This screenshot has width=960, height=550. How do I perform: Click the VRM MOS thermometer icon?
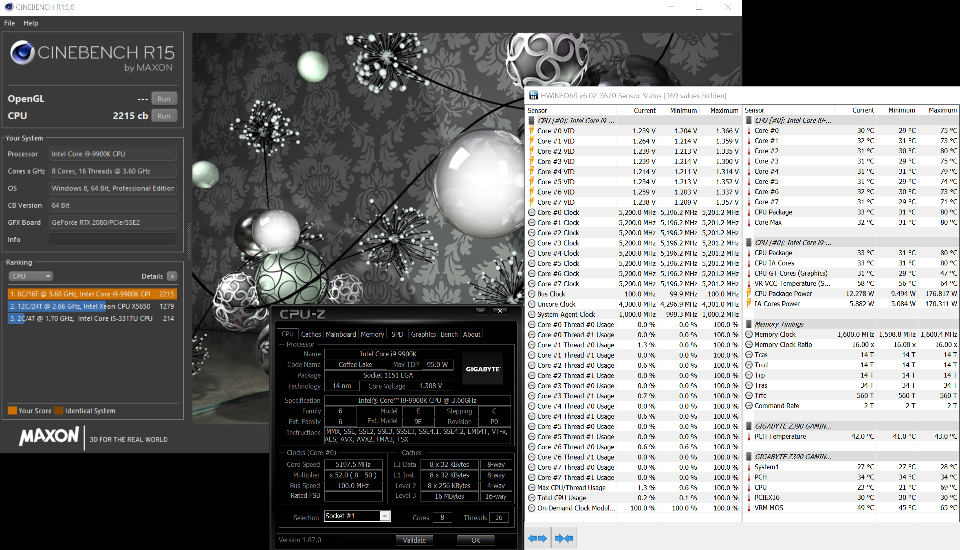click(749, 508)
